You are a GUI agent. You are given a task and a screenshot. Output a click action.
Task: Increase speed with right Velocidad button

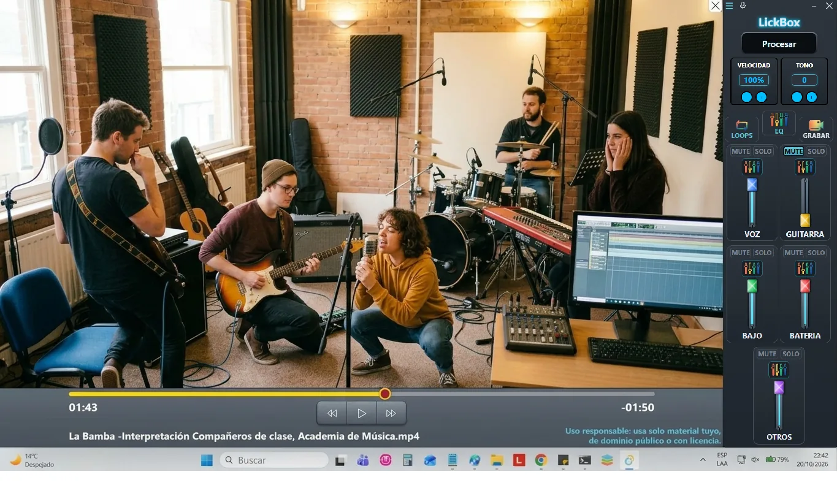[x=762, y=97]
